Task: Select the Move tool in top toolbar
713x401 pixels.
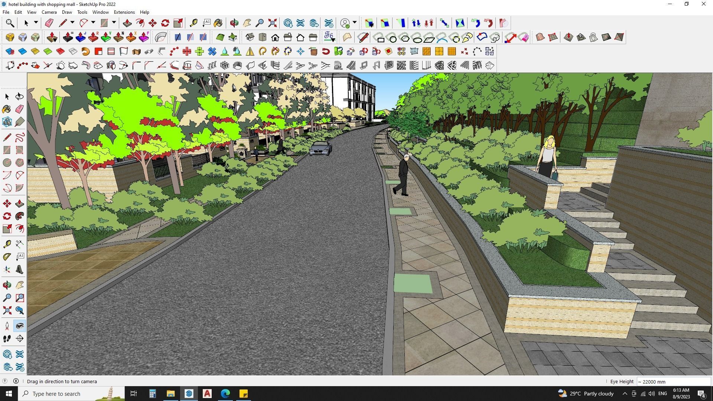Action: tap(153, 23)
